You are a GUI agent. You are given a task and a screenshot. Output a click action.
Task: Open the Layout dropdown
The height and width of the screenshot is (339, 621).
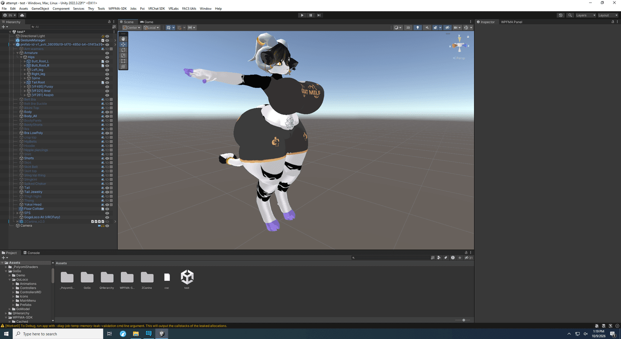[607, 15]
